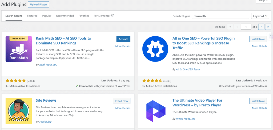The image size is (273, 130).
Task: Click the 80 items count text
Action: click(x=220, y=27)
